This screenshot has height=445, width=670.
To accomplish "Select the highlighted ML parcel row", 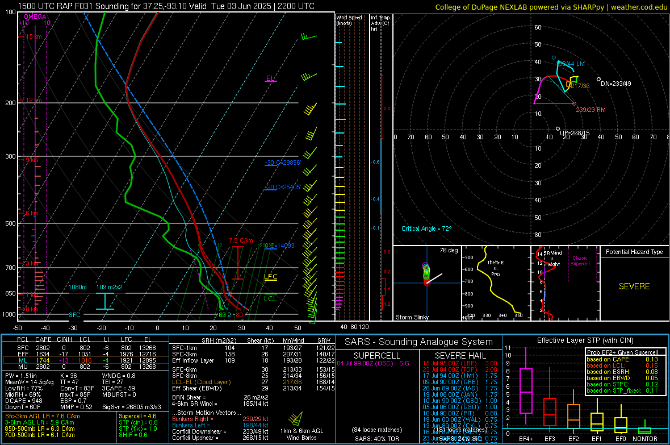I will [x=85, y=360].
